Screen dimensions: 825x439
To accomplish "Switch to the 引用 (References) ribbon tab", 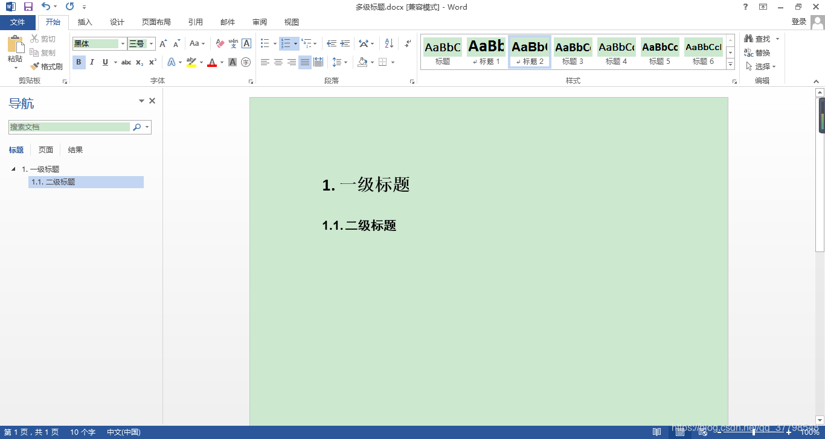I will coord(196,22).
